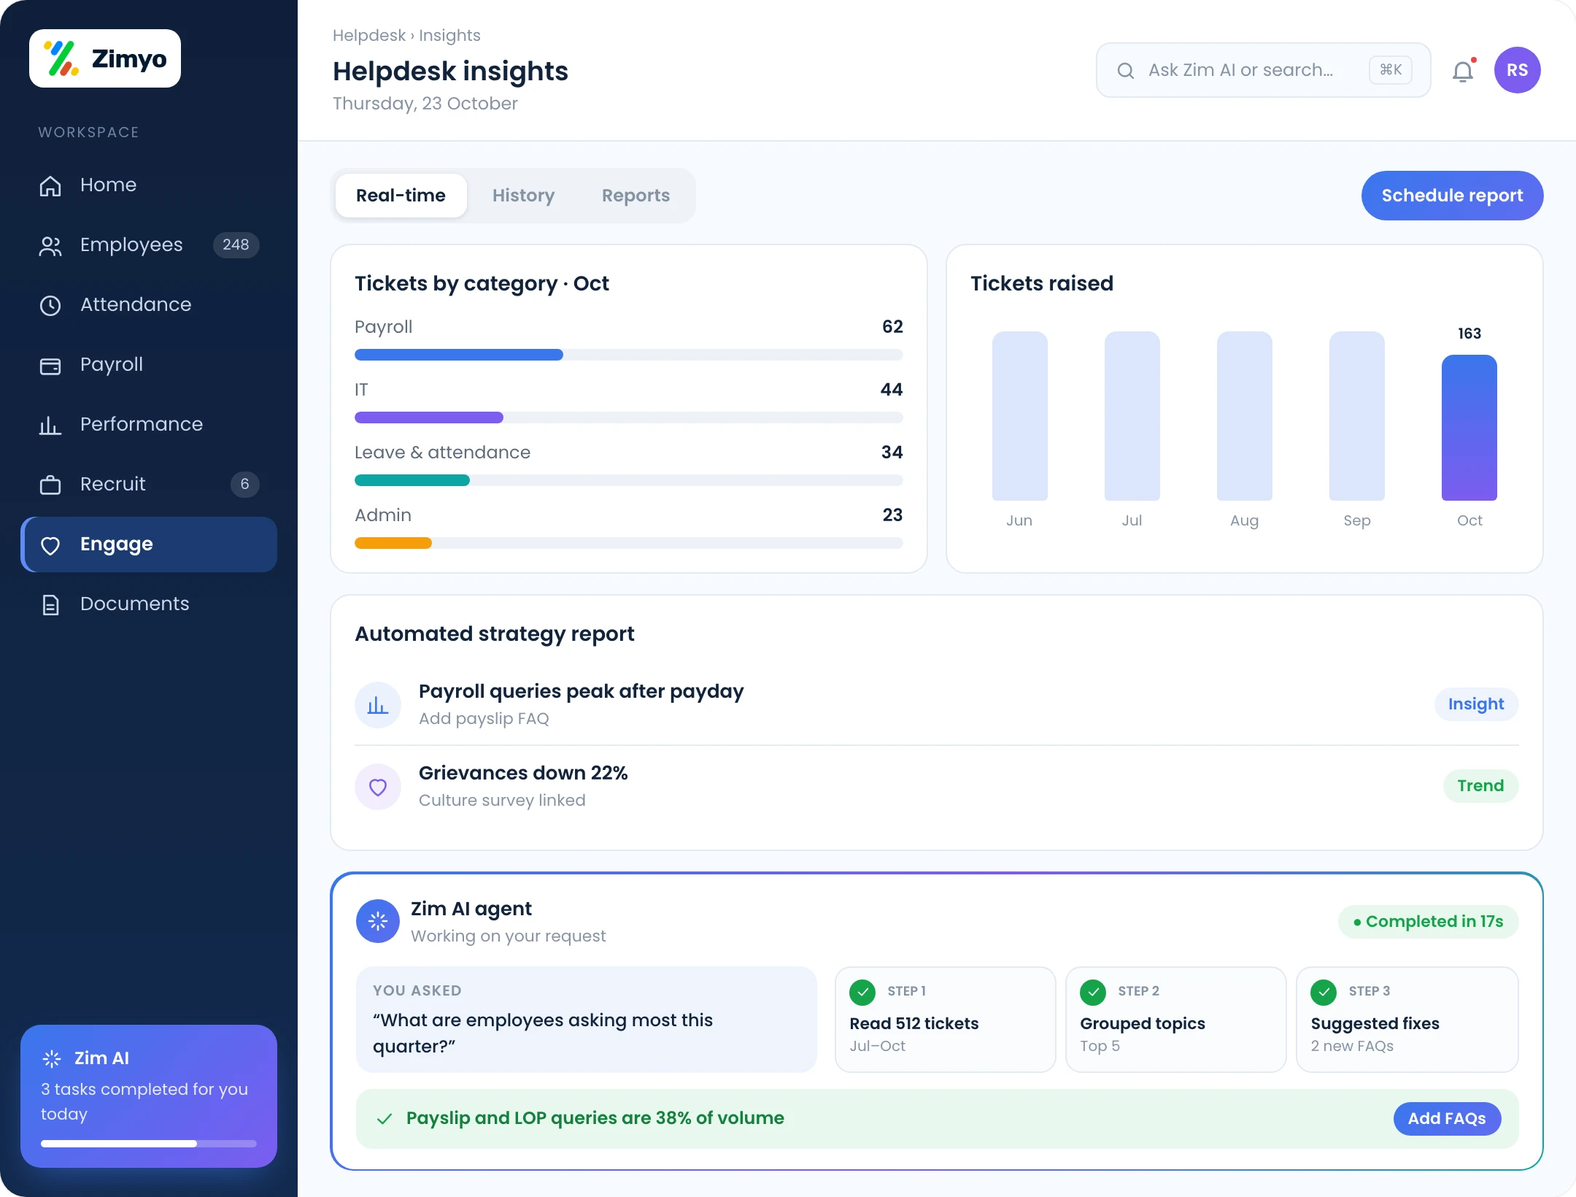Click the Zim AI sparkle icon in sidebar
This screenshot has width=1576, height=1197.
[52, 1058]
